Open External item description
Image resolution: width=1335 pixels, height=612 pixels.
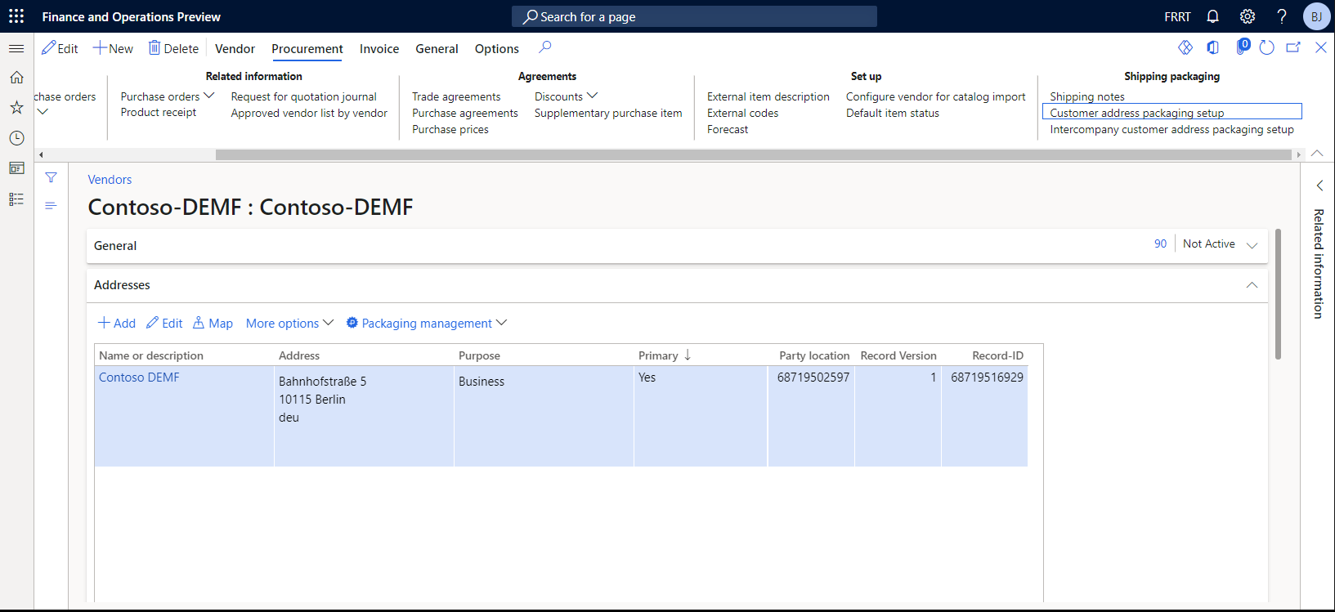(x=768, y=96)
